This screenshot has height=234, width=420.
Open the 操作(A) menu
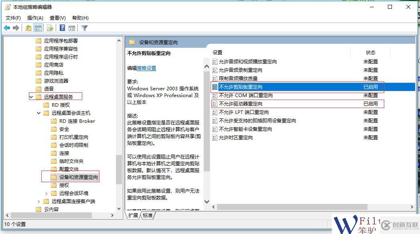point(35,18)
